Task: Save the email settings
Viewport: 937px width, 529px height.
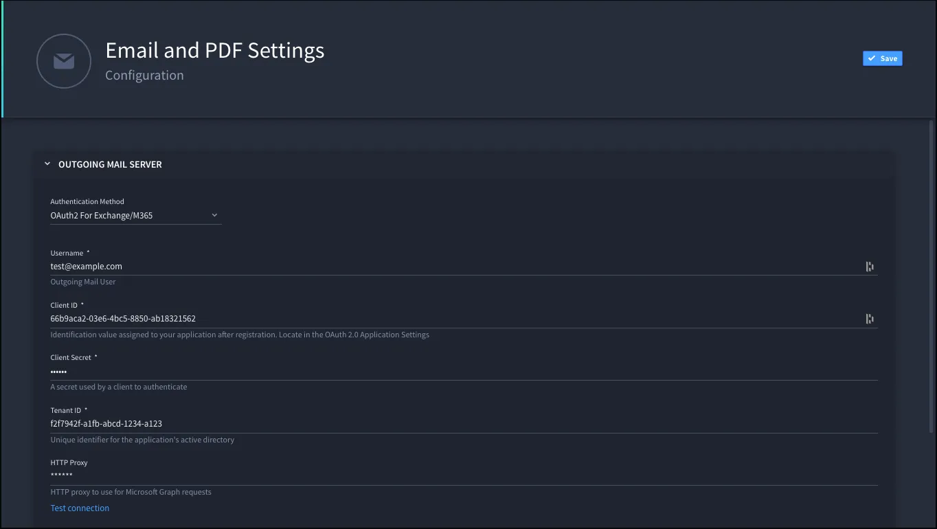Action: 883,58
